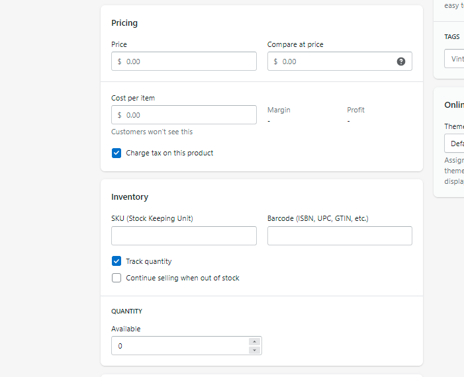Click the "SKU (Stock Keeping Unit)" label
The height and width of the screenshot is (377, 464).
click(152, 218)
